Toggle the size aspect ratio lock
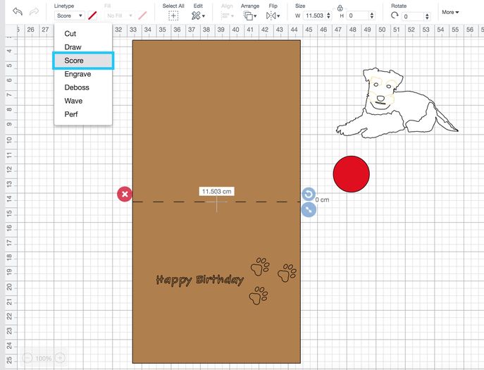Image resolution: width=484 pixels, height=370 pixels. point(340,7)
